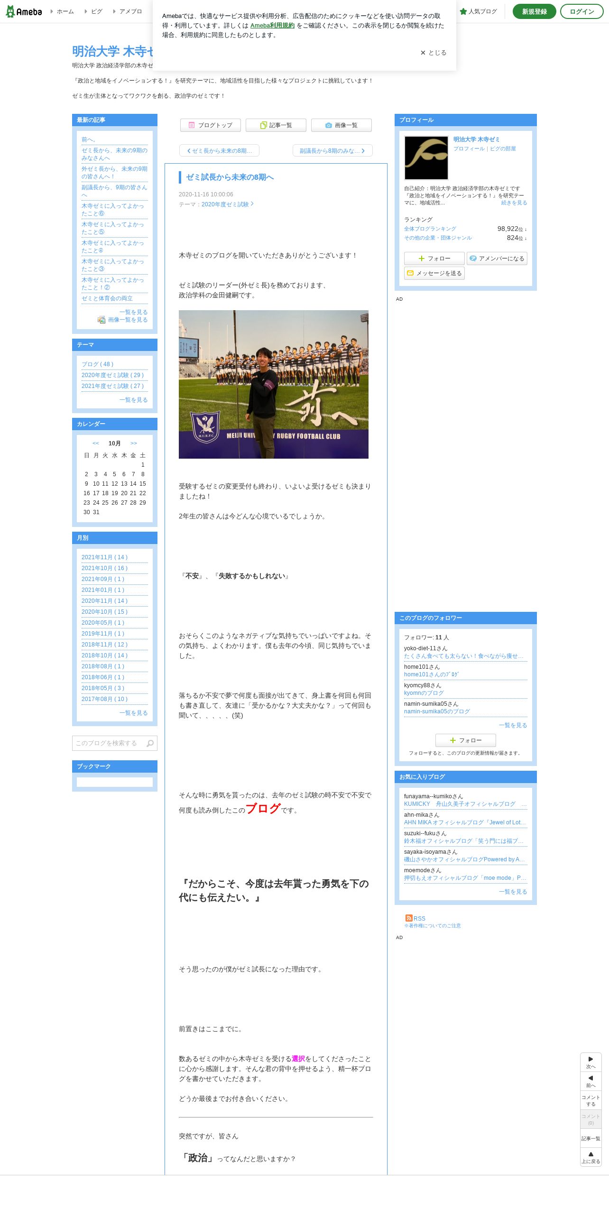Open namin-sumika05のブログ link
The width and height of the screenshot is (609, 1218).
pyautogui.click(x=437, y=712)
